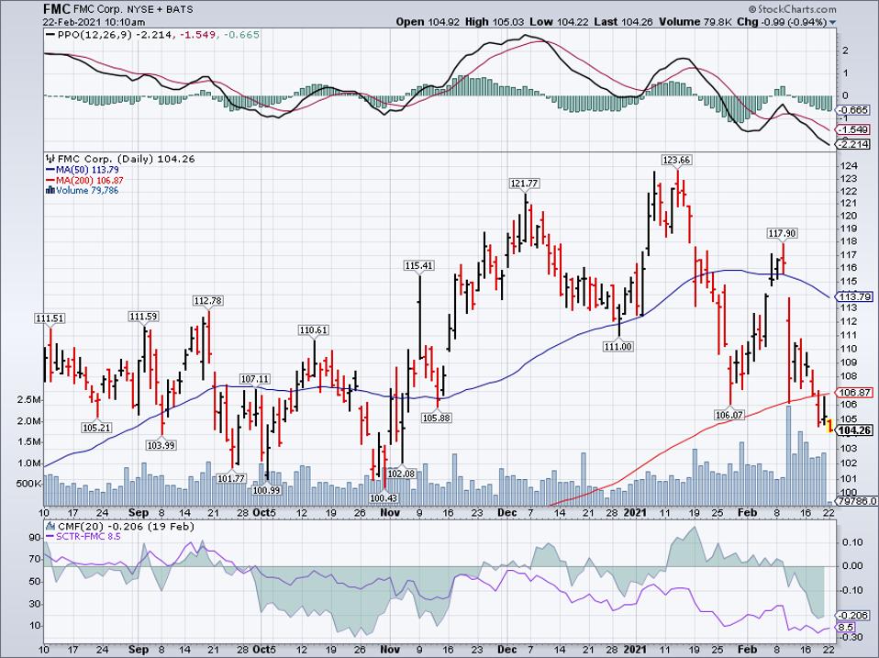Click the black line marker before PPO(12,26,9)
Viewport: 879px width, 658px height.
50,35
